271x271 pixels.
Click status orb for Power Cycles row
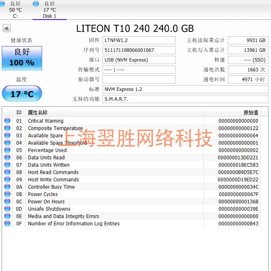pyautogui.click(x=7, y=194)
